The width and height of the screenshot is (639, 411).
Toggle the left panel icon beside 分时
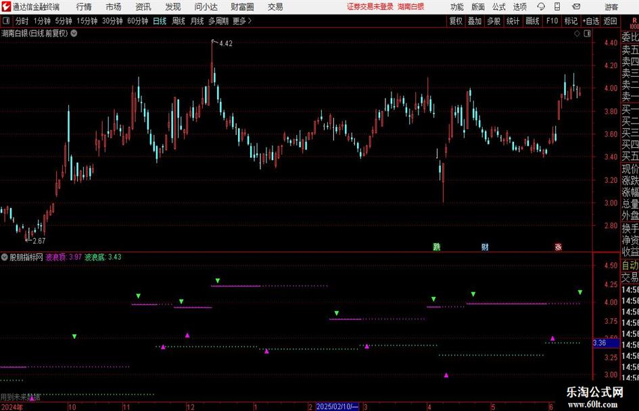[x=5, y=21]
